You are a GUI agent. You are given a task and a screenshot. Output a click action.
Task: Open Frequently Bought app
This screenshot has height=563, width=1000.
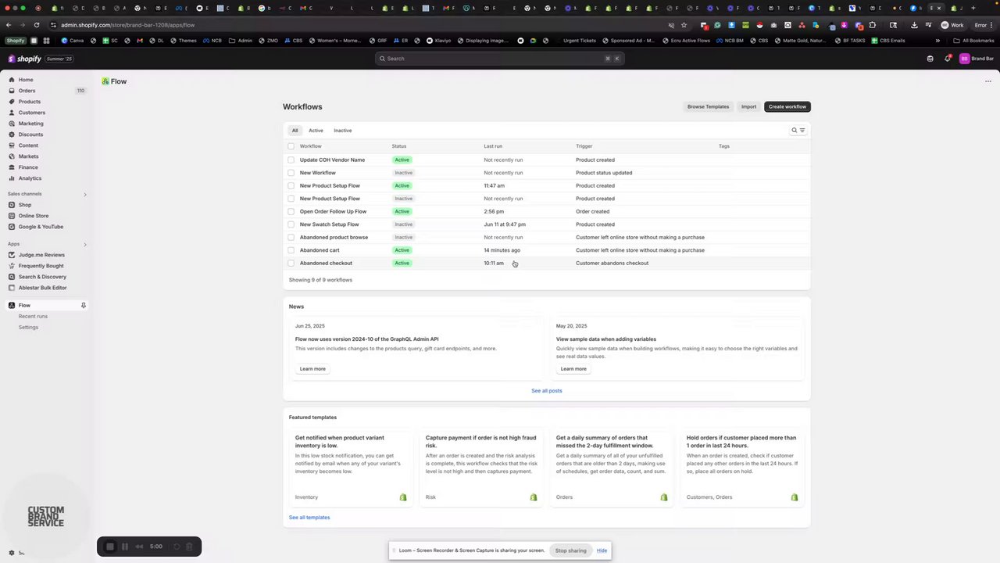coord(41,266)
